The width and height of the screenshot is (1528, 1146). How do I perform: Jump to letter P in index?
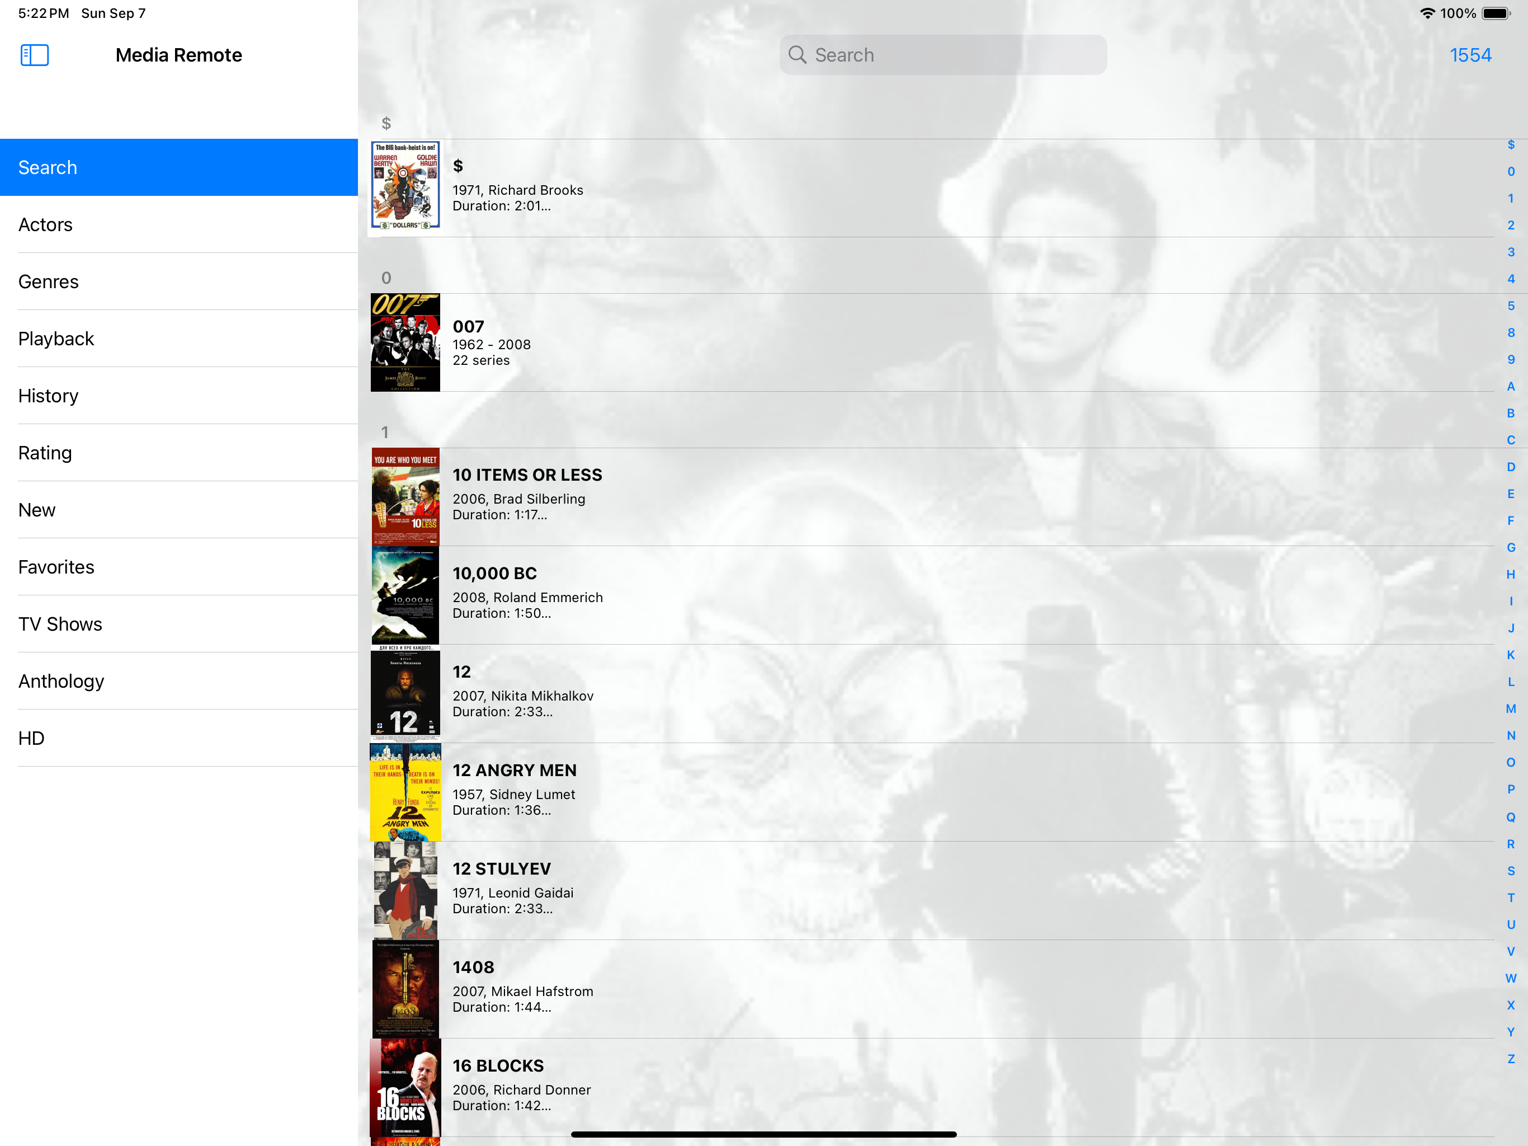click(1511, 790)
